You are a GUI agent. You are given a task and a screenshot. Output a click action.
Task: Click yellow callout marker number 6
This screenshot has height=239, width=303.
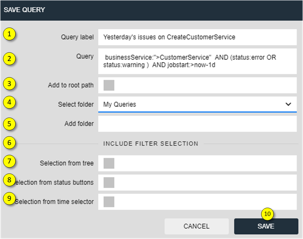(x=9, y=143)
